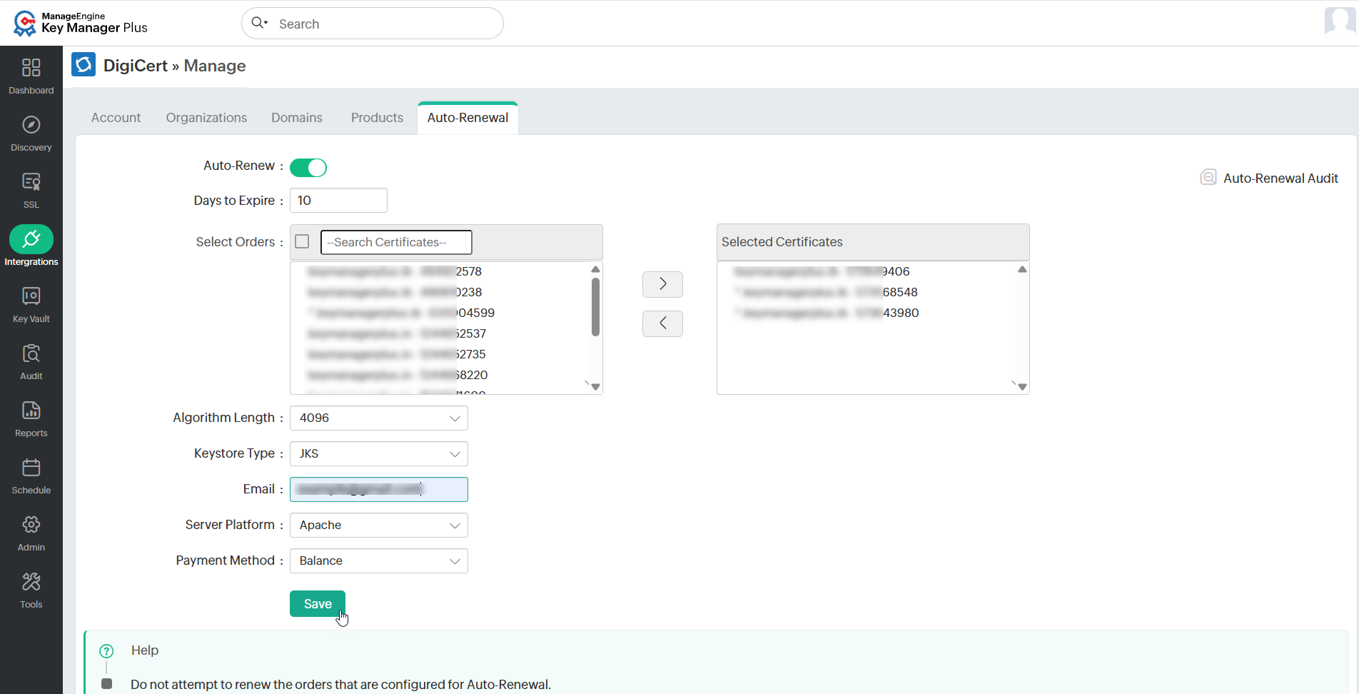Click Selected Certificates scroll down arrow
Viewport: 1359px width, 694px height.
pos(1022,387)
